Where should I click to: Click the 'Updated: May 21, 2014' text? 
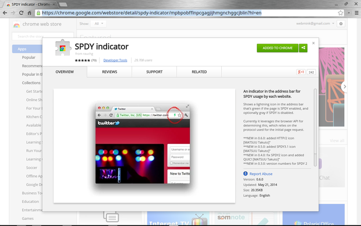point(260,185)
